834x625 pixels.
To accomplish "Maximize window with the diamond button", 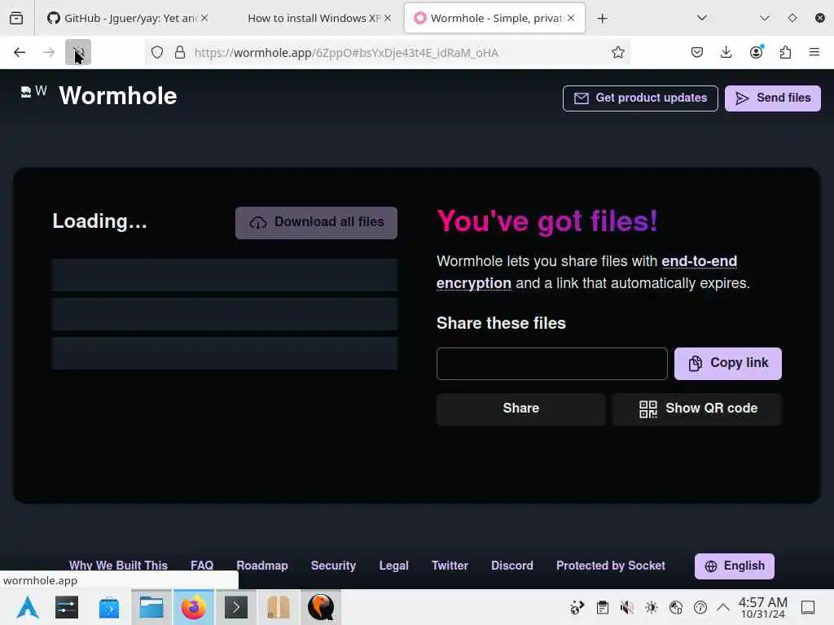I will (792, 18).
